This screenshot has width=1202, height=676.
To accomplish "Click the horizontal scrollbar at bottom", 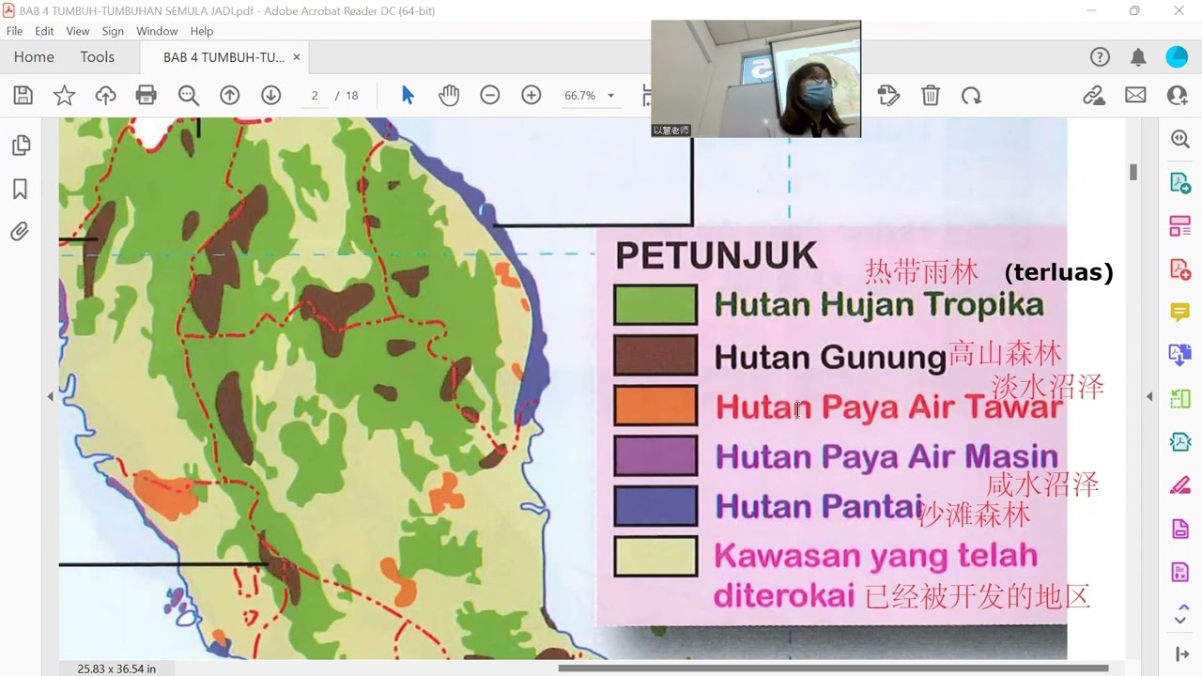I will 834,668.
